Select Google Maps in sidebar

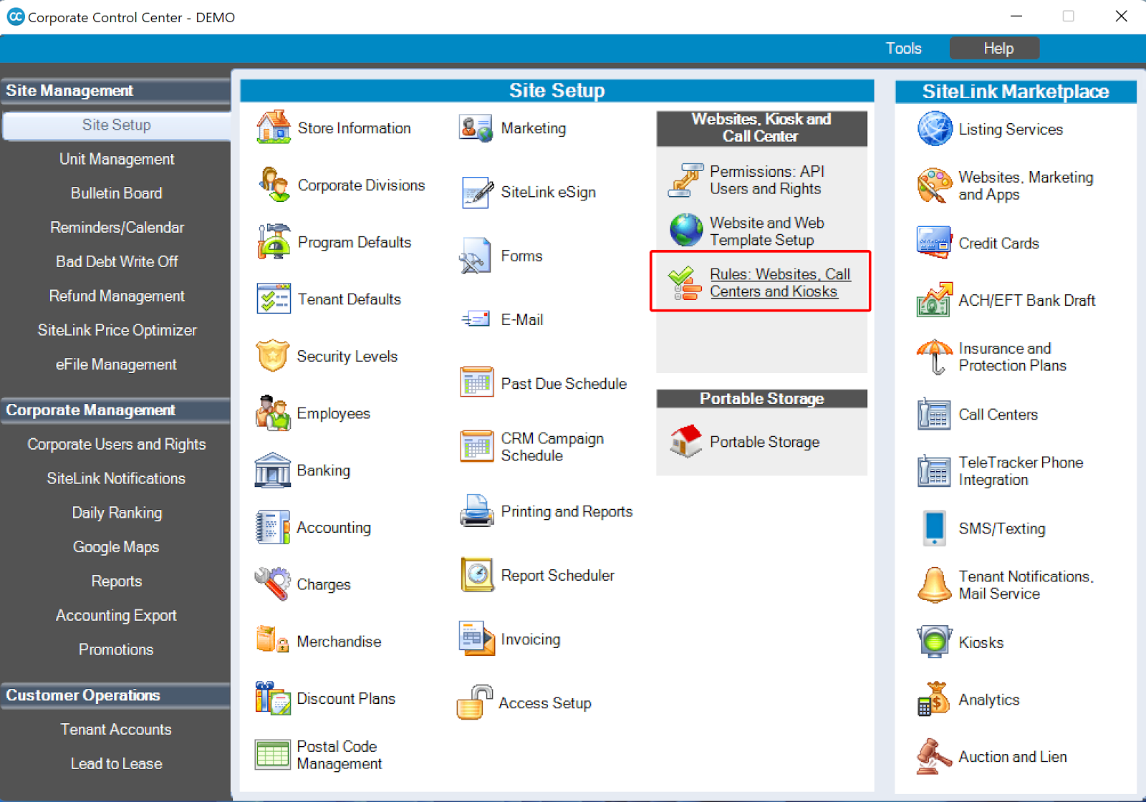pyautogui.click(x=116, y=547)
